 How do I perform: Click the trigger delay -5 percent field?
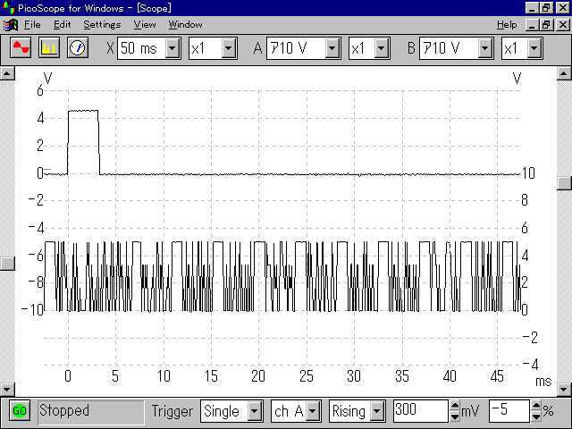pos(509,411)
